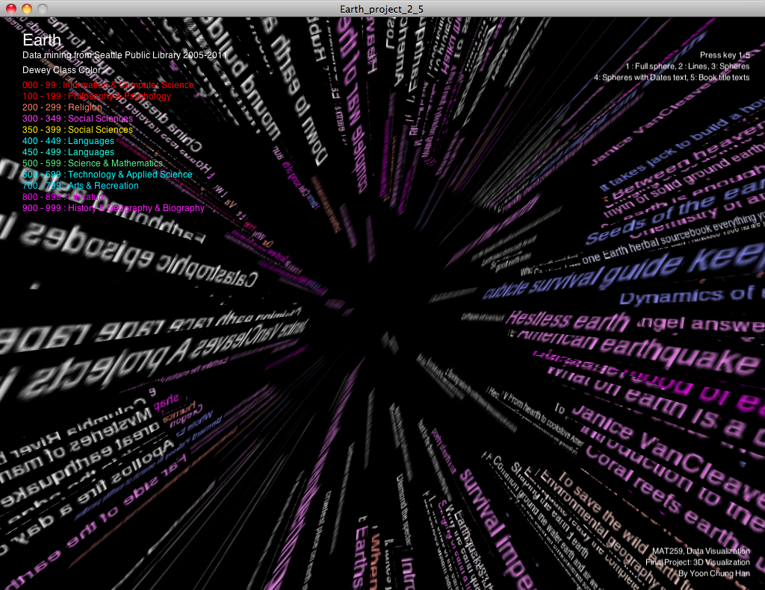Click the 'Press key 1-5' instruction text
The image size is (765, 590).
[724, 55]
